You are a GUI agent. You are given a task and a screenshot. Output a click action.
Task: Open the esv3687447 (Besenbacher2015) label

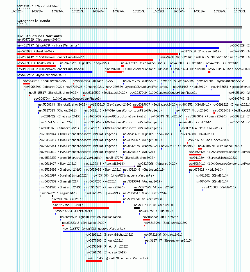pos(169,240)
